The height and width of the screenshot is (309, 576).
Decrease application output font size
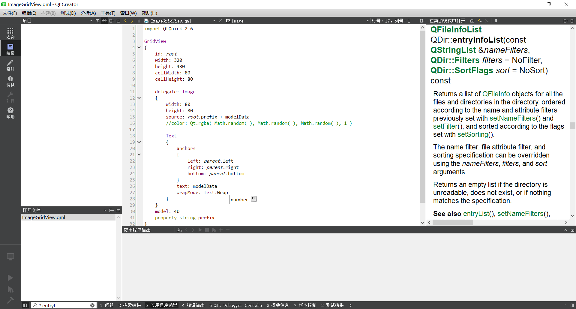pyautogui.click(x=228, y=230)
